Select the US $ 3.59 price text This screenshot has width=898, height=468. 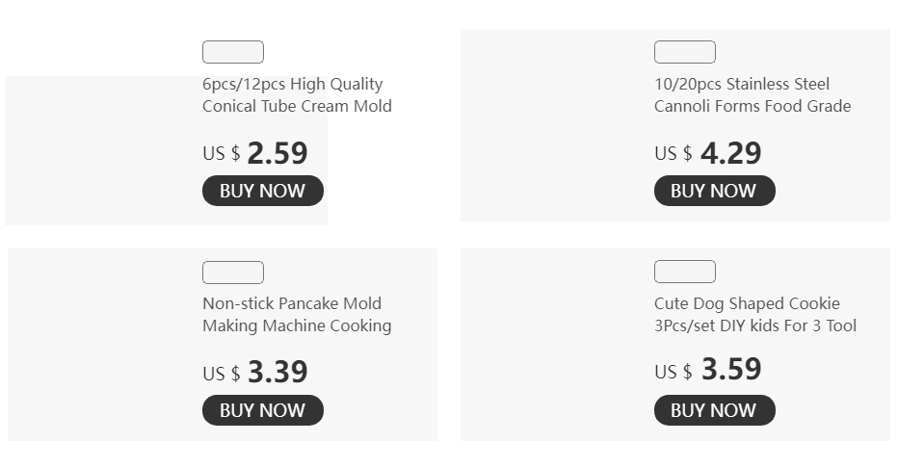[x=708, y=370]
